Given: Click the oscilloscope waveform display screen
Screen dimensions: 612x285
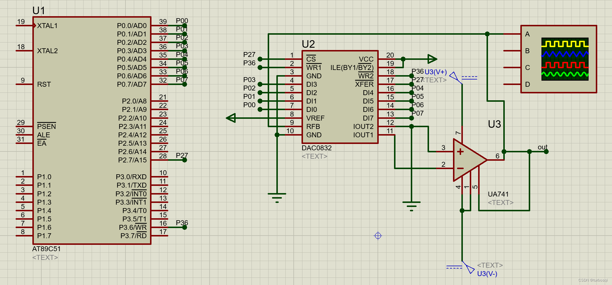Looking at the screenshot, I should [x=565, y=59].
